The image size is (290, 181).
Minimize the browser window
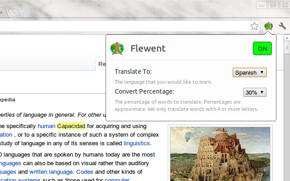261,5
